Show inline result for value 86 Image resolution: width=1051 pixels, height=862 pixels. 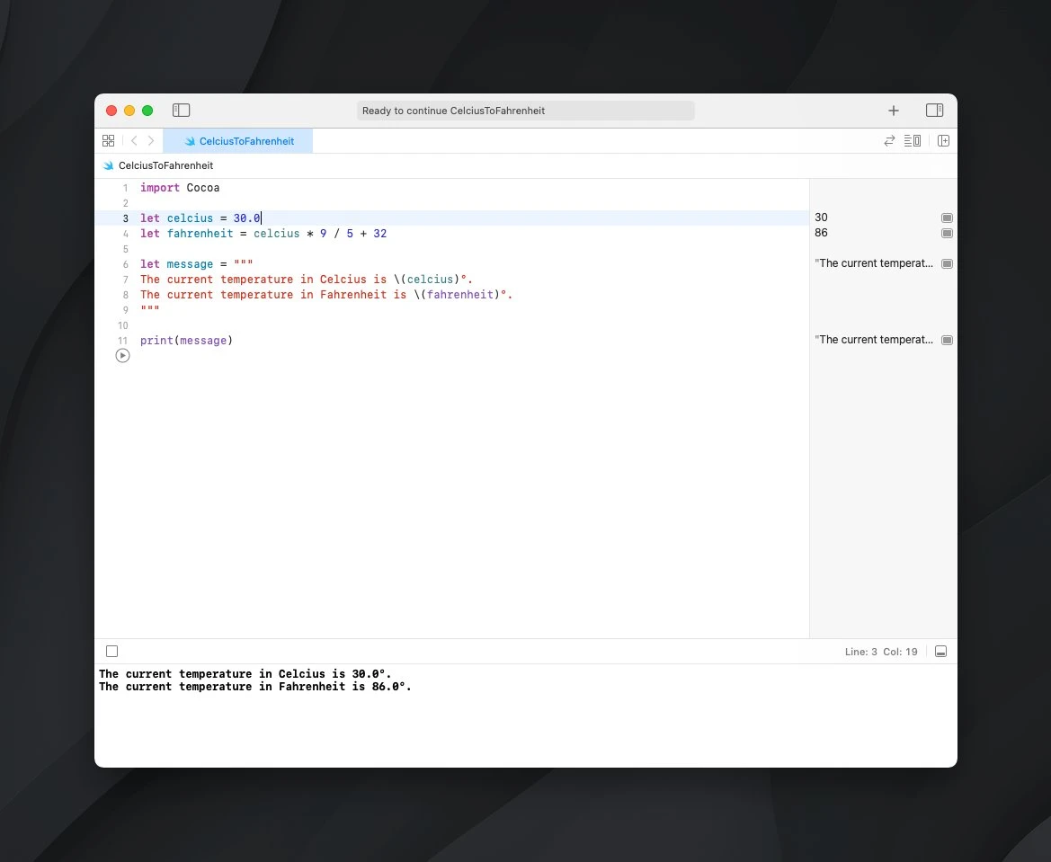(947, 234)
